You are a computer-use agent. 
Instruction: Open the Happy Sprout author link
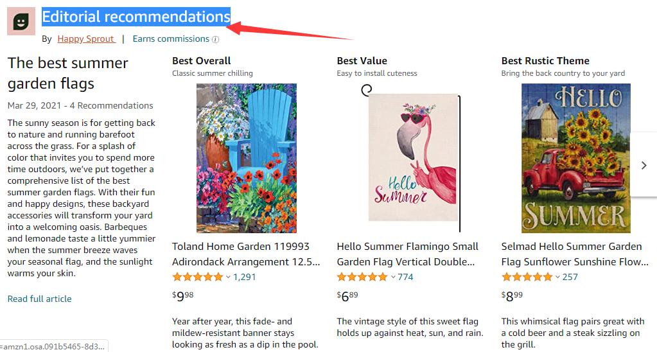[86, 39]
